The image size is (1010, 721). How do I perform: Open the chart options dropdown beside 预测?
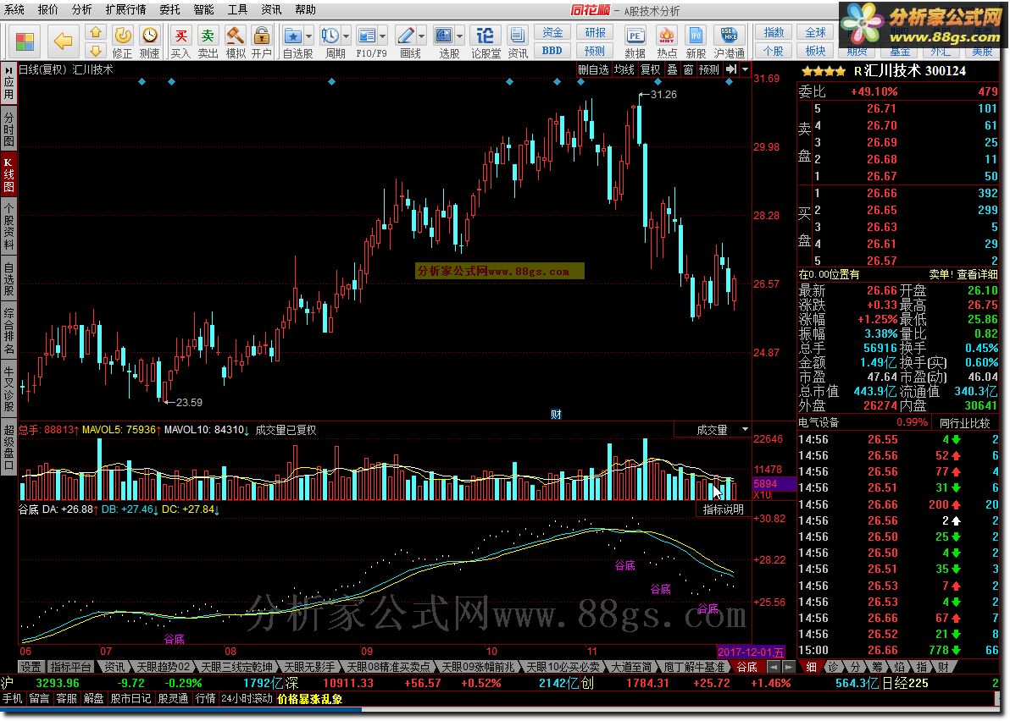pos(746,69)
